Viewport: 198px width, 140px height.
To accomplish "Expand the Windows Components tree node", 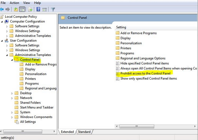I will point(12,117).
